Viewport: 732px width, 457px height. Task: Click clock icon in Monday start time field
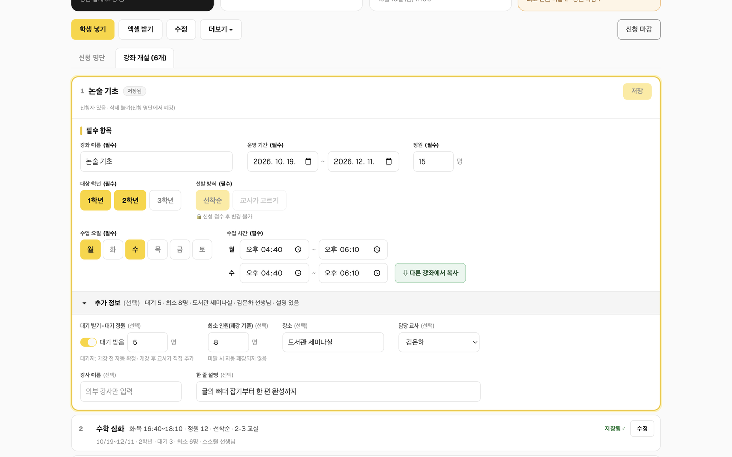298,250
